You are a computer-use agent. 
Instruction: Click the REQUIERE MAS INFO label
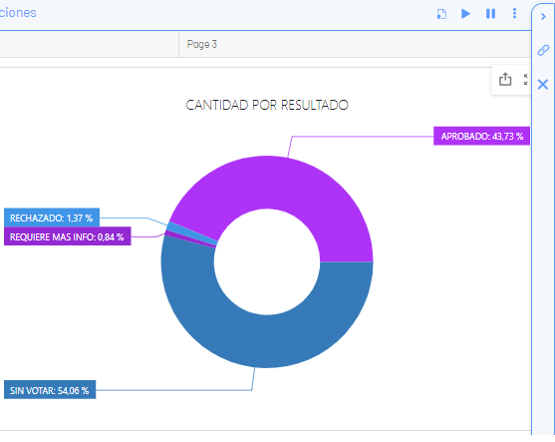tap(67, 236)
